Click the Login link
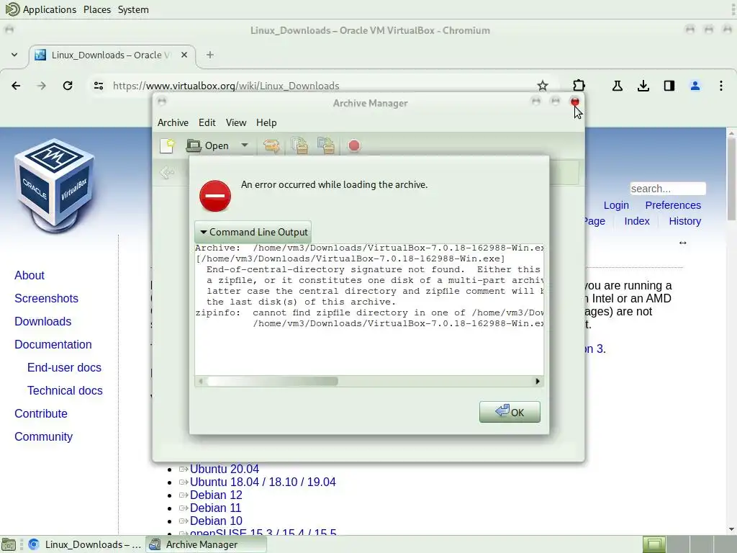737x553 pixels. (x=616, y=205)
